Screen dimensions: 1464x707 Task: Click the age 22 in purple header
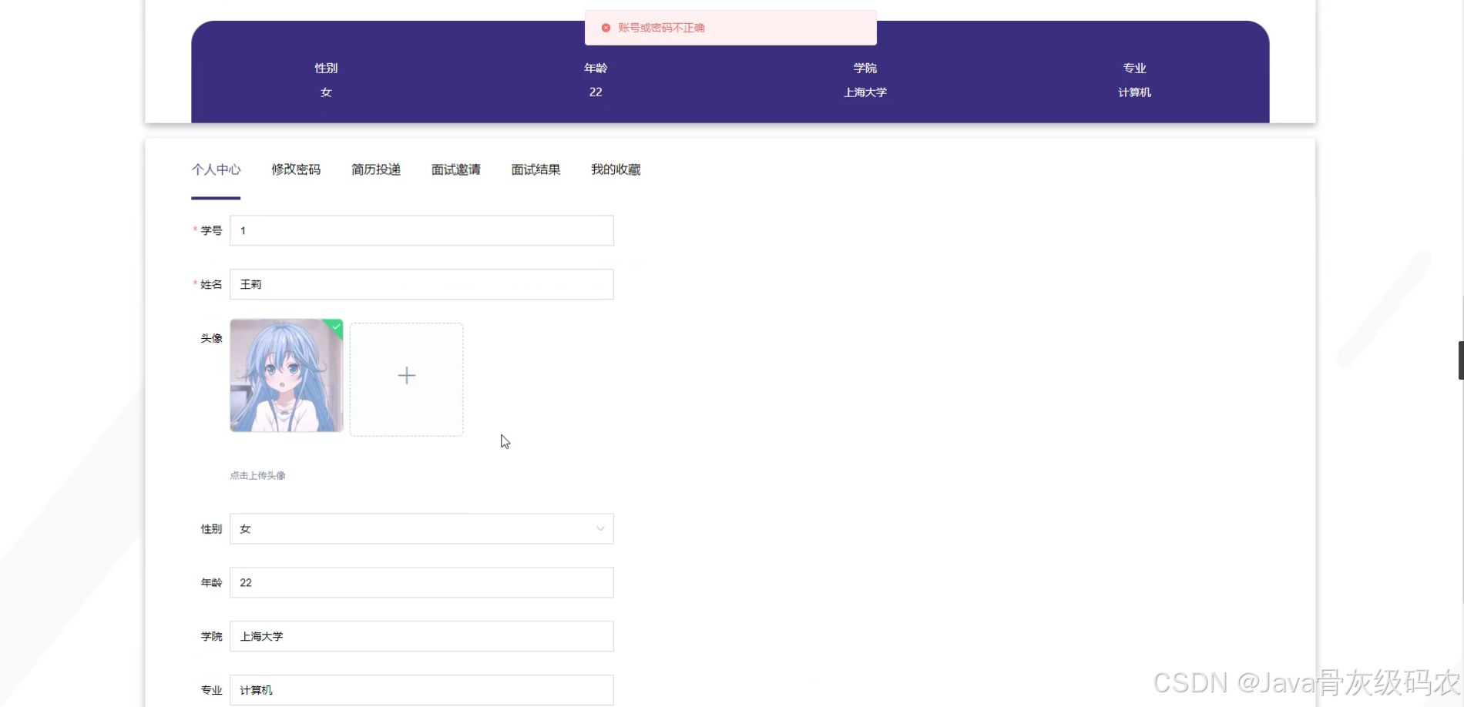click(596, 92)
